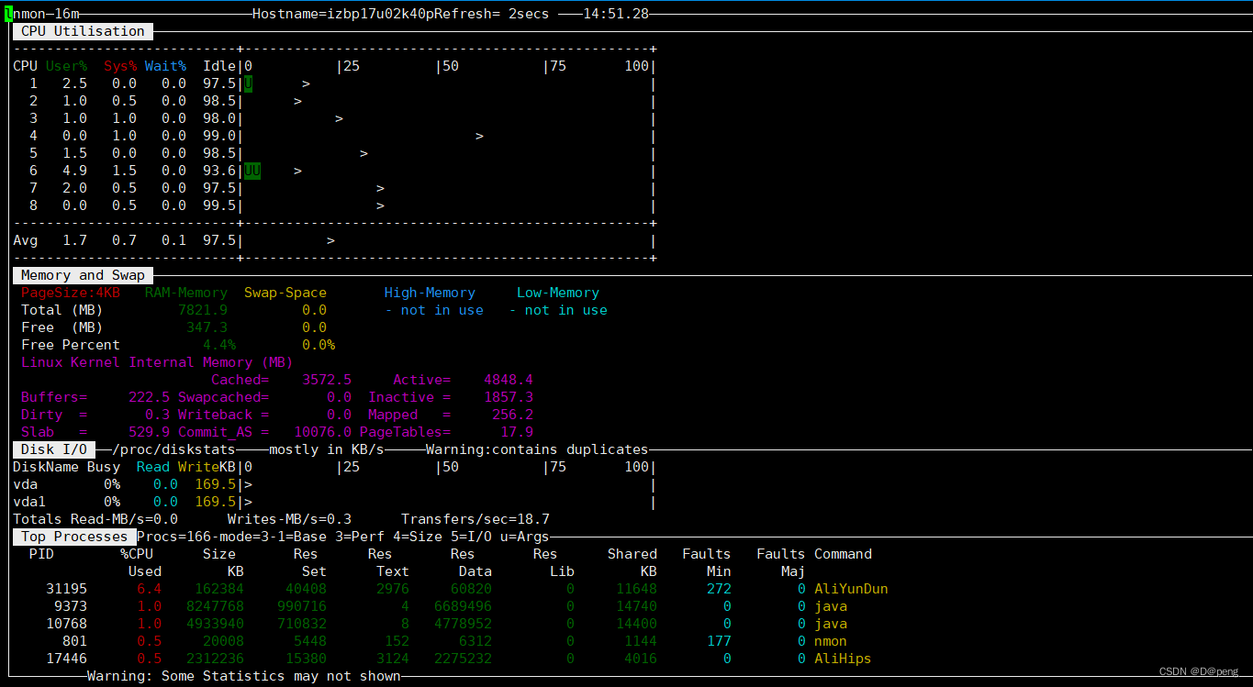Click Cached value 3572.5
Viewport: 1253px width, 687px height.
(x=327, y=380)
